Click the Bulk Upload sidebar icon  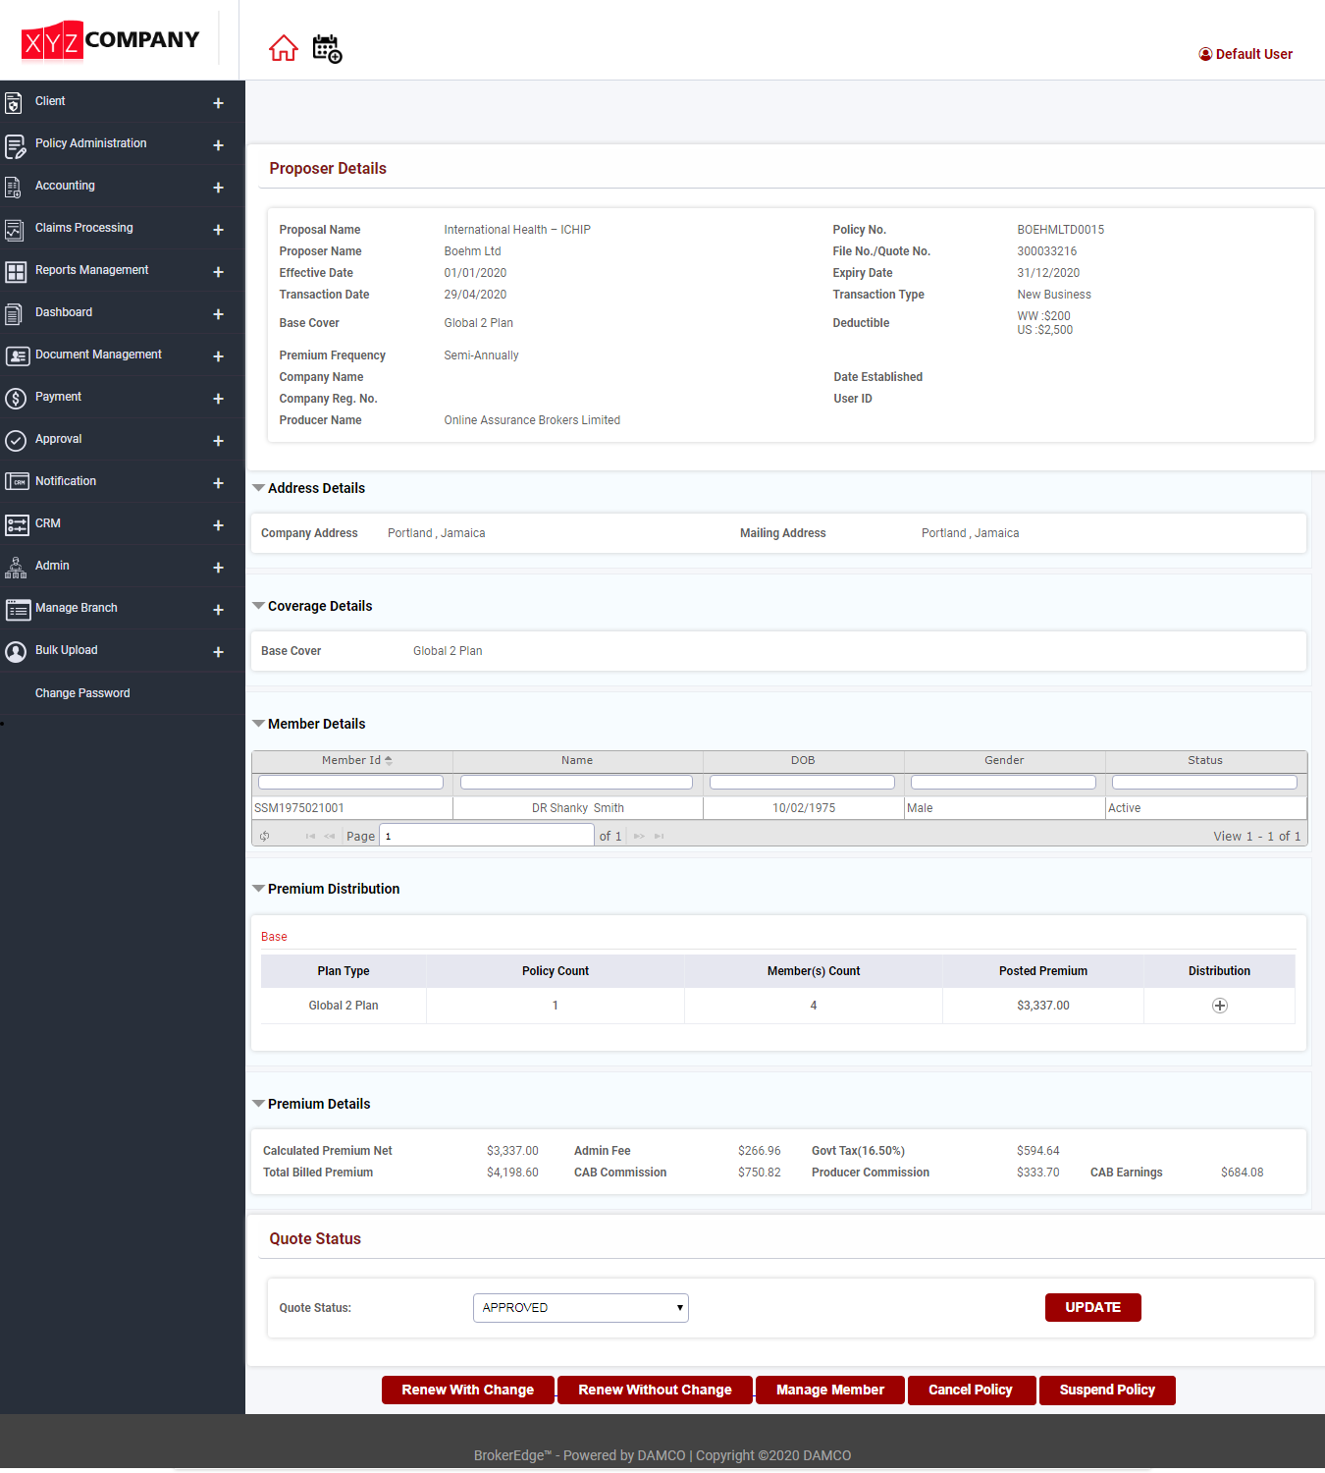point(16,652)
